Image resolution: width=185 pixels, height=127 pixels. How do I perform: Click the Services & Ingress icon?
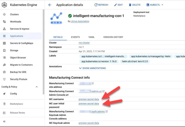[x=4, y=29]
